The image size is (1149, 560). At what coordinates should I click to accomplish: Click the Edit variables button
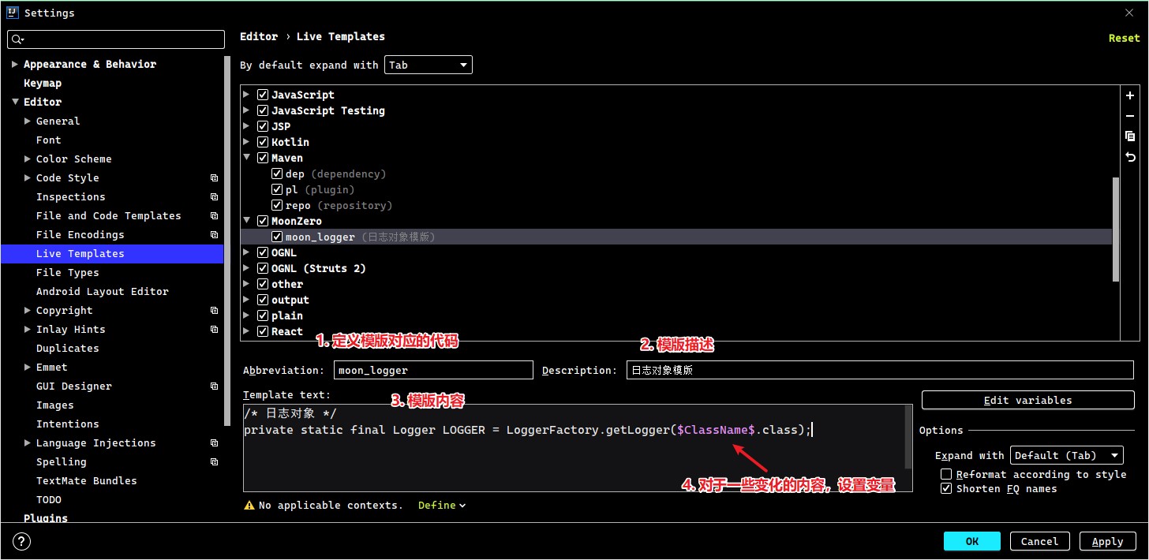click(x=1027, y=400)
